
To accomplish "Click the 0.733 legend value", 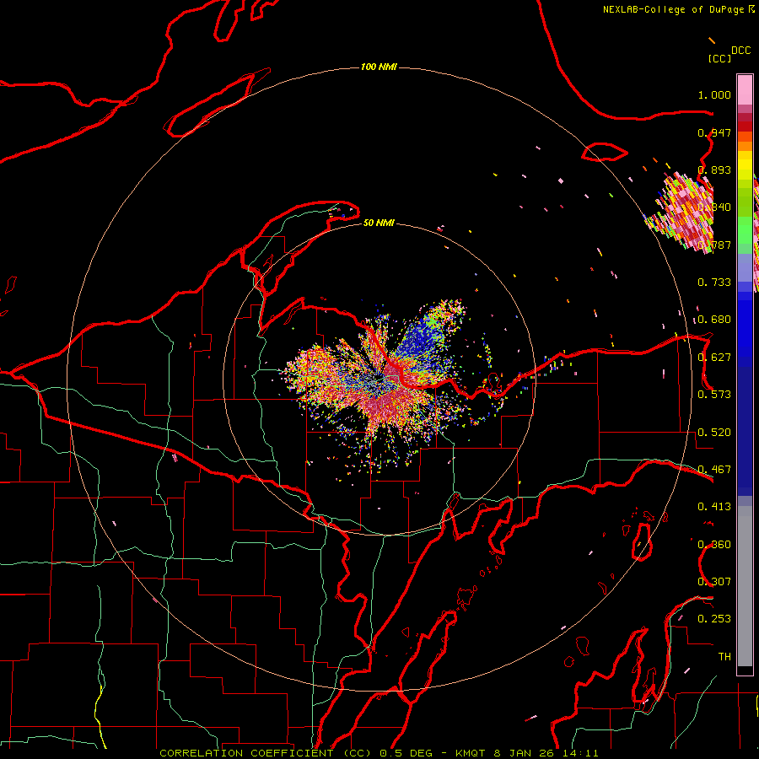I will (714, 283).
